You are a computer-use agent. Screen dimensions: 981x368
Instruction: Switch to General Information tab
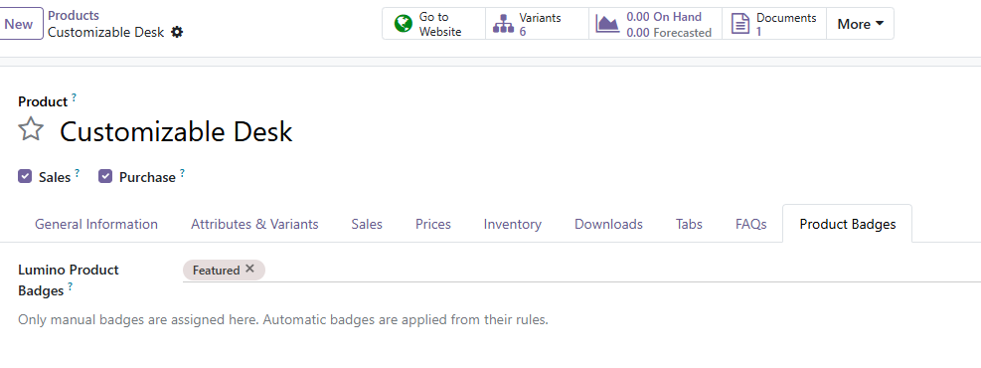coord(96,224)
